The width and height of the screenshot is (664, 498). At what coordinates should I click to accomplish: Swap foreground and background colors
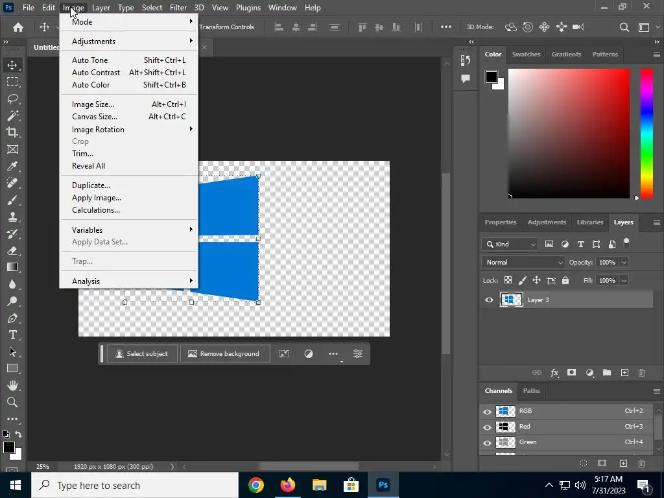[x=18, y=434]
